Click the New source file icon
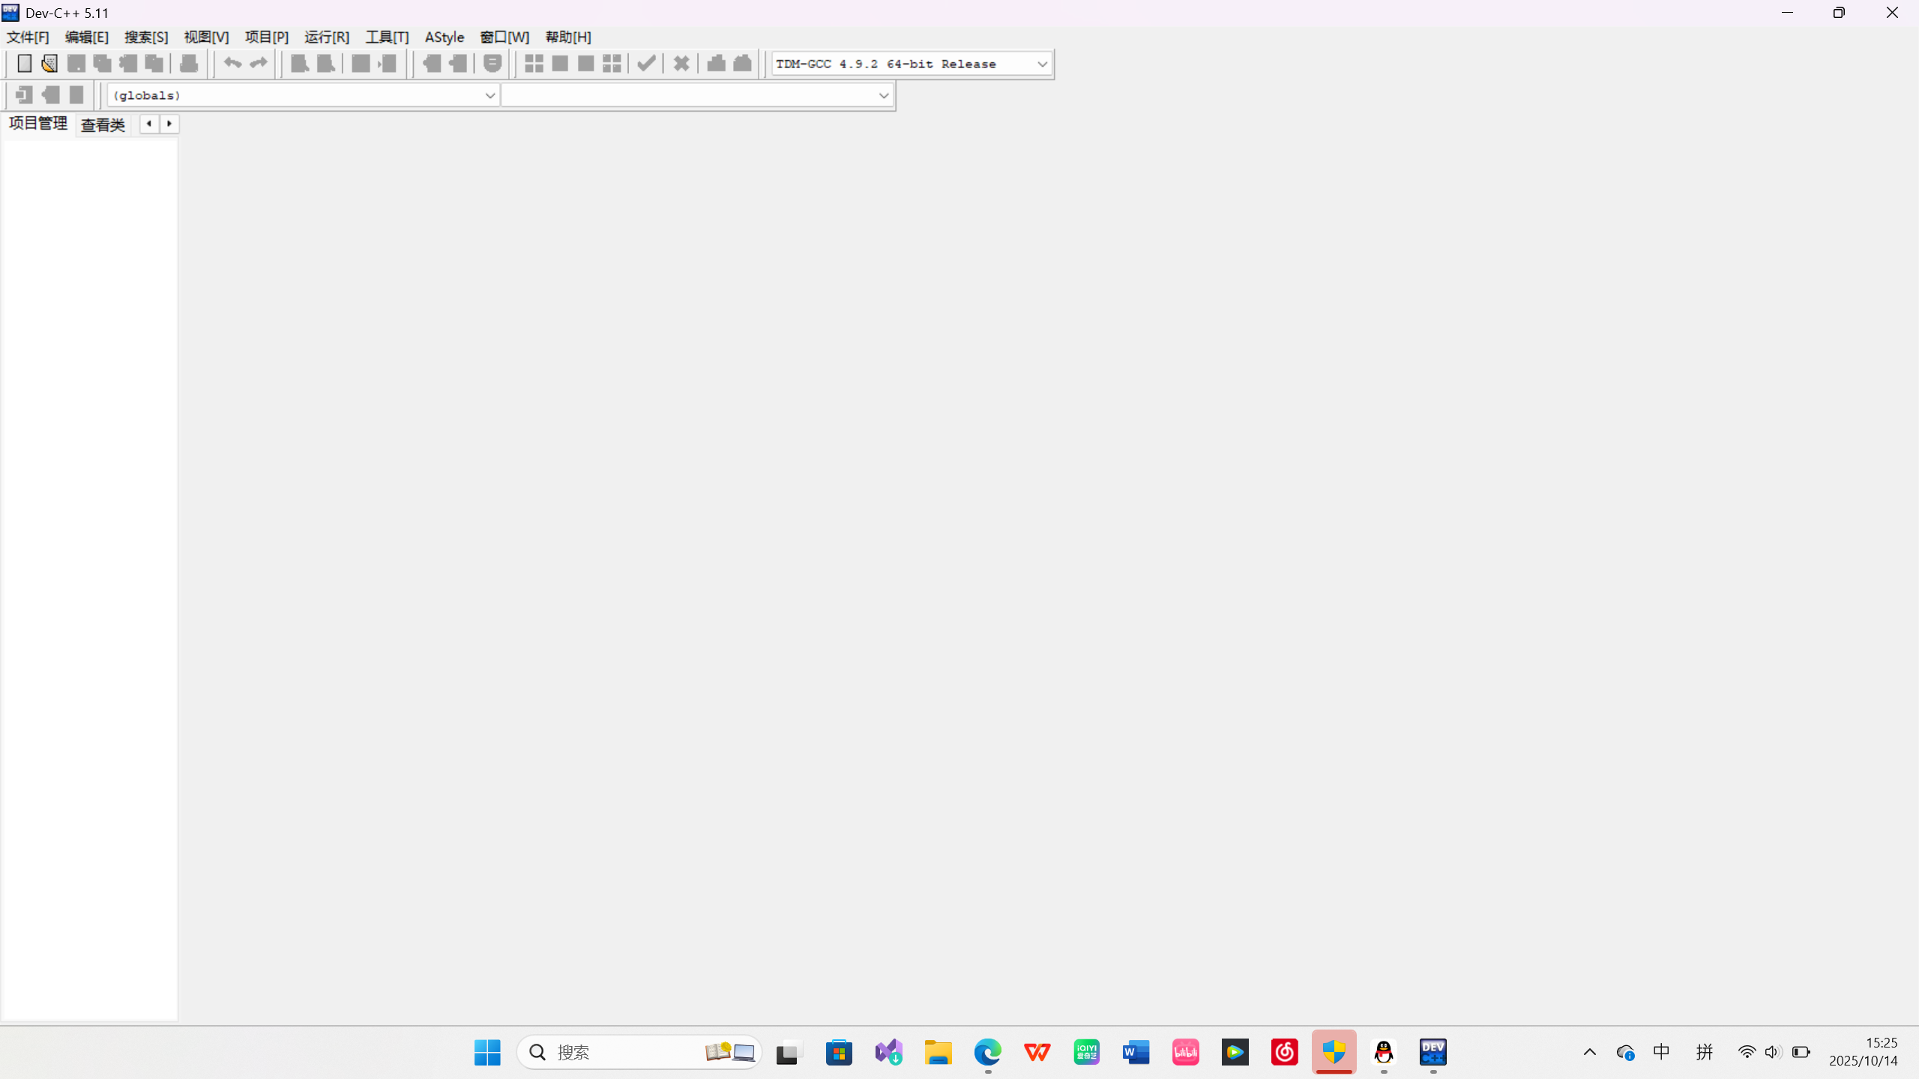1919x1079 pixels. click(24, 64)
